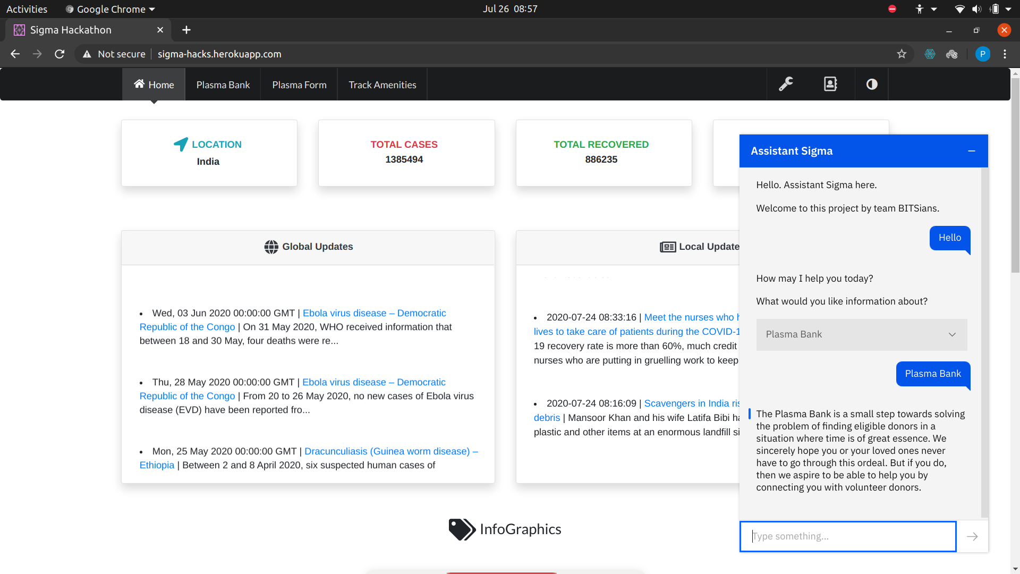Image resolution: width=1020 pixels, height=574 pixels.
Task: Open Google Chrome app menu in top bar
Action: point(110,9)
